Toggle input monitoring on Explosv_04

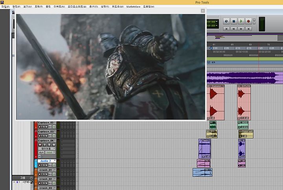44,144
